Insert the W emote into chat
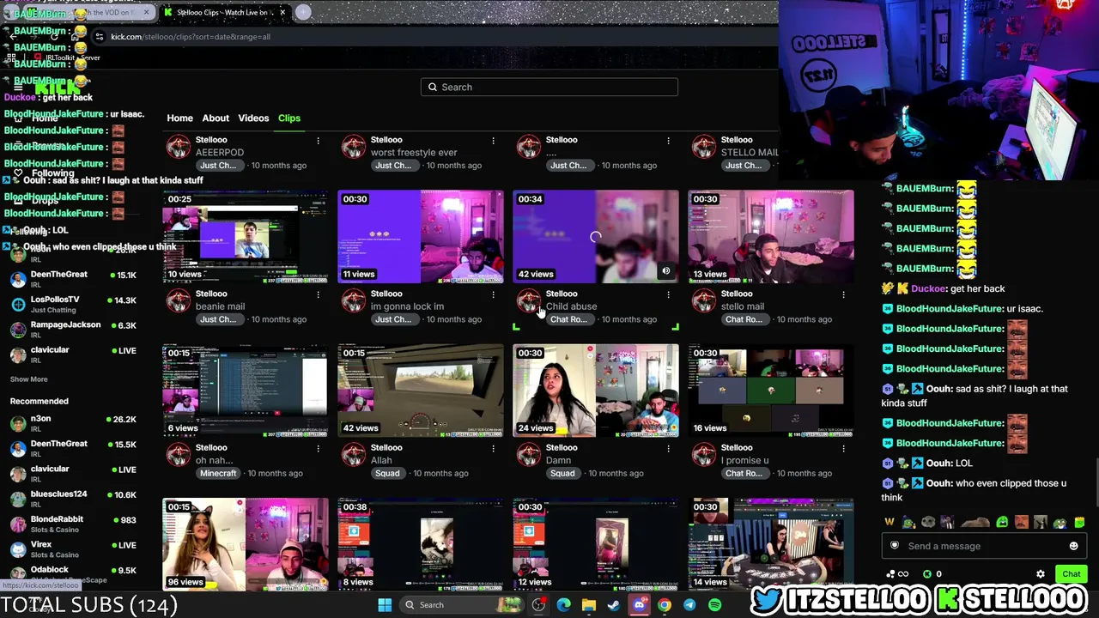This screenshot has height=618, width=1099. click(x=890, y=522)
